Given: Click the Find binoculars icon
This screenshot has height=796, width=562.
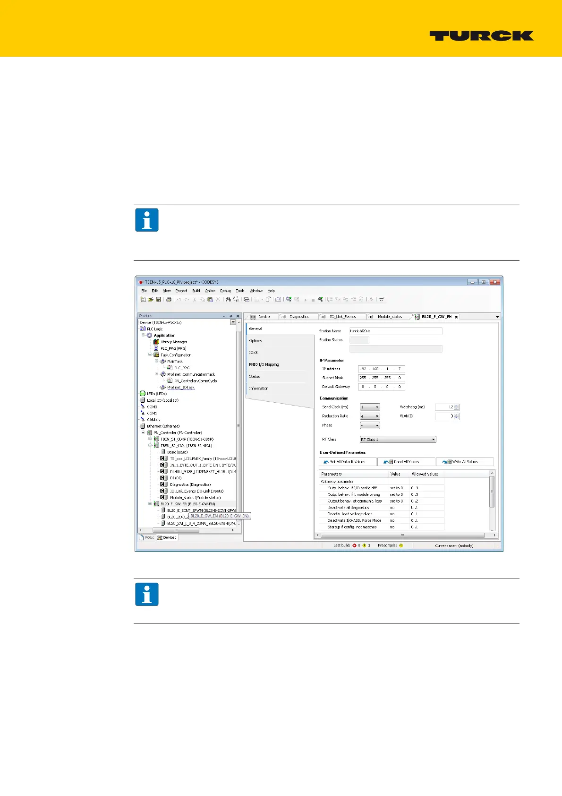Looking at the screenshot, I should point(228,299).
